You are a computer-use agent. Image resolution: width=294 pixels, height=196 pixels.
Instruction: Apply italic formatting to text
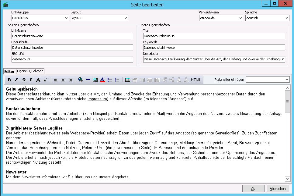click(x=16, y=80)
